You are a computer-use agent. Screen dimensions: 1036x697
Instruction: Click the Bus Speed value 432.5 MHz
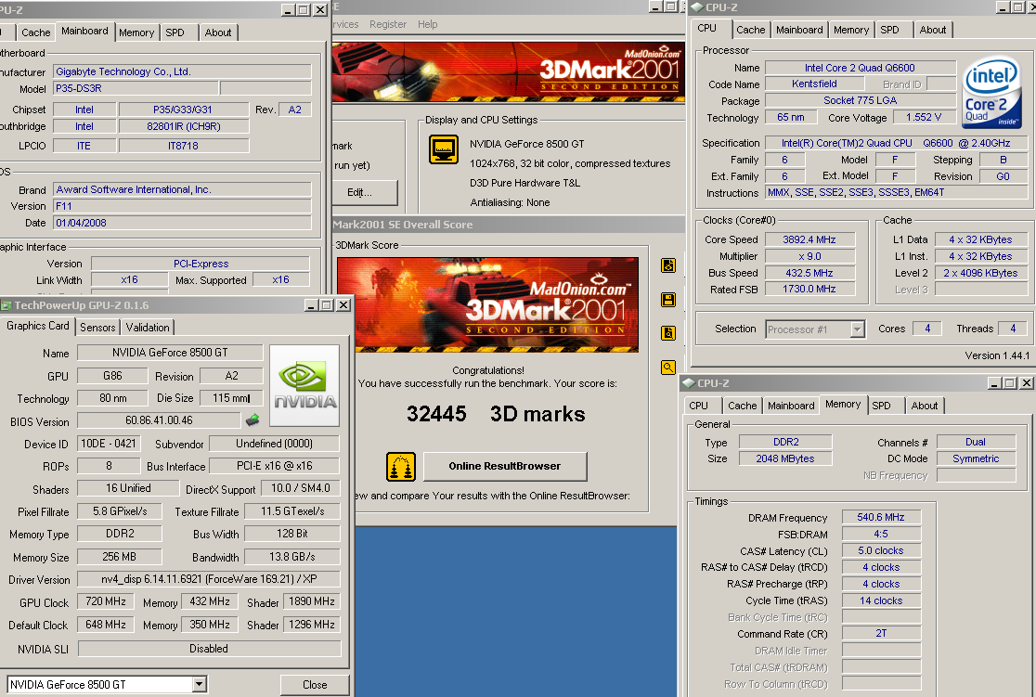coord(809,273)
